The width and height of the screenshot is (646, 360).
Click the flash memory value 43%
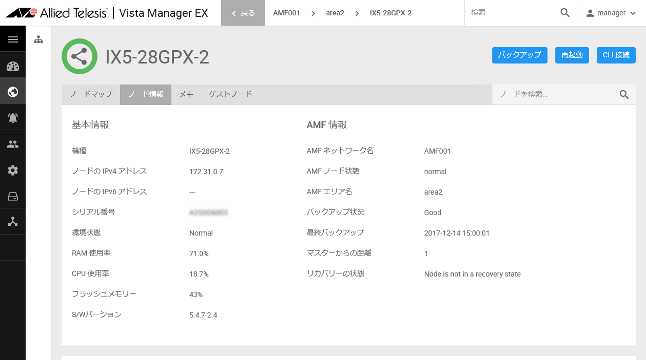tap(196, 294)
